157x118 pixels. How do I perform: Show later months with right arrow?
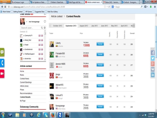[x=134, y=26]
